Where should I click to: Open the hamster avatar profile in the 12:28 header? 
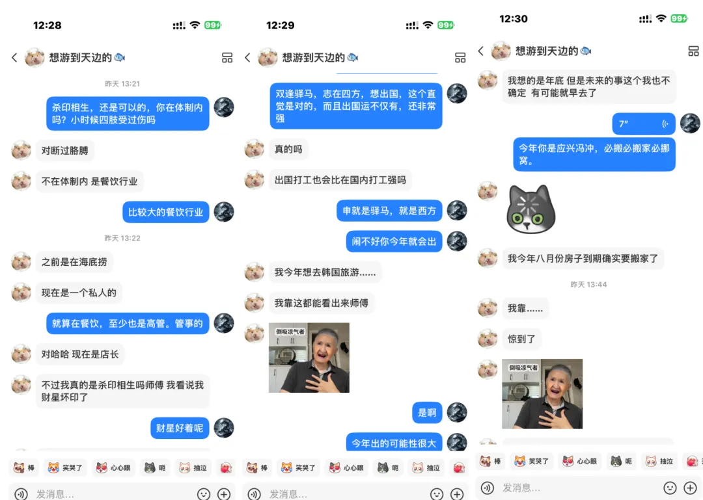tap(34, 57)
